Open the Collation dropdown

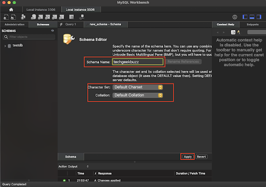tap(138, 95)
